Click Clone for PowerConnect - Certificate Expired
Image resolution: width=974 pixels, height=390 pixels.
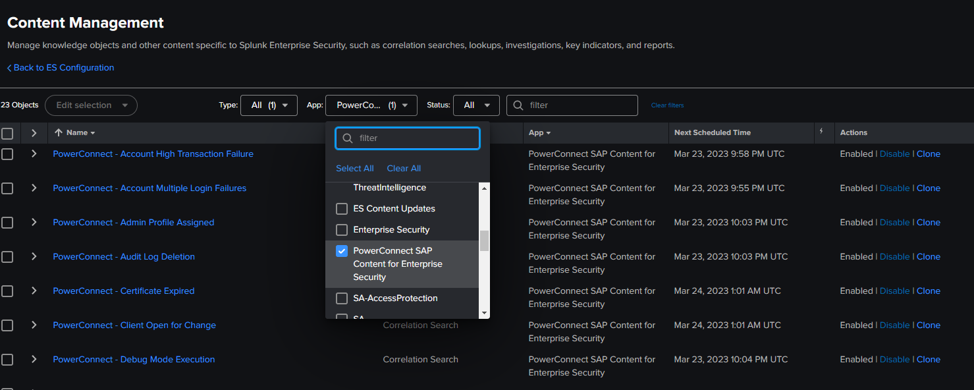[x=929, y=291]
